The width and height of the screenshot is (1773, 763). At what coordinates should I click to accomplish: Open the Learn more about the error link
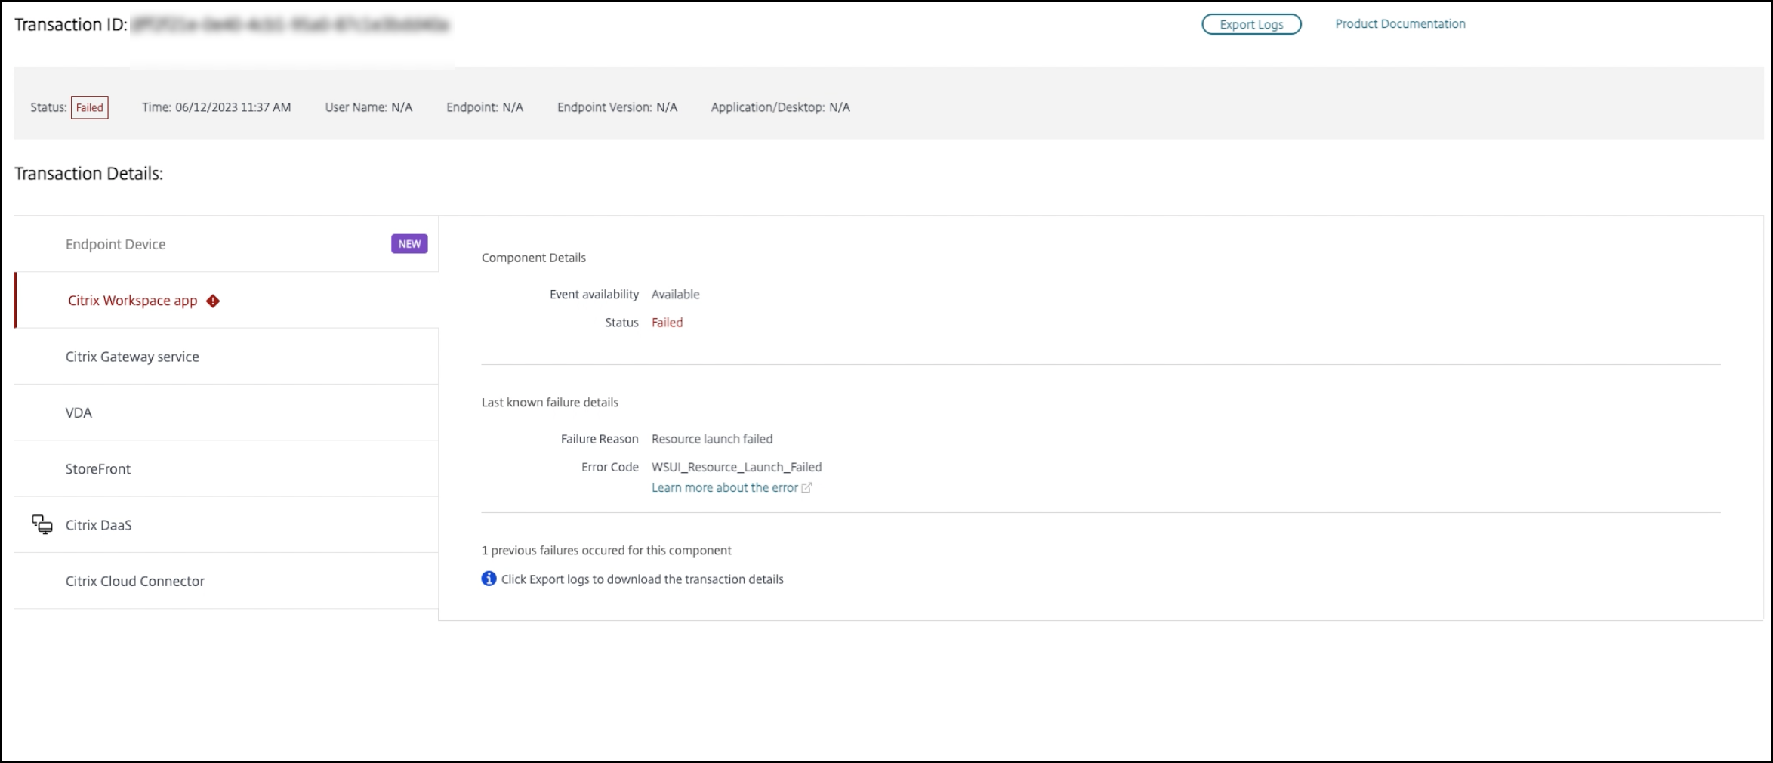coord(725,488)
